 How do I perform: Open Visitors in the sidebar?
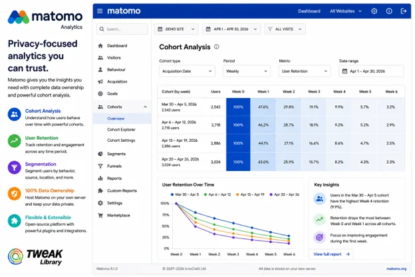coord(114,57)
